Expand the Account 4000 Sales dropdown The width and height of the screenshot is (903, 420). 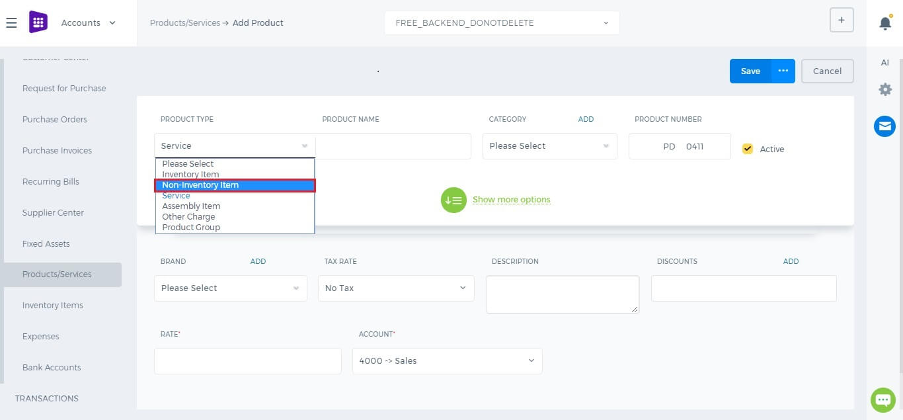point(447,361)
